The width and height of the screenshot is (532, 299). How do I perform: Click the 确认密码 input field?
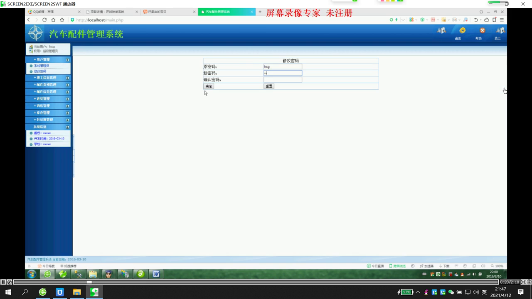point(283,80)
